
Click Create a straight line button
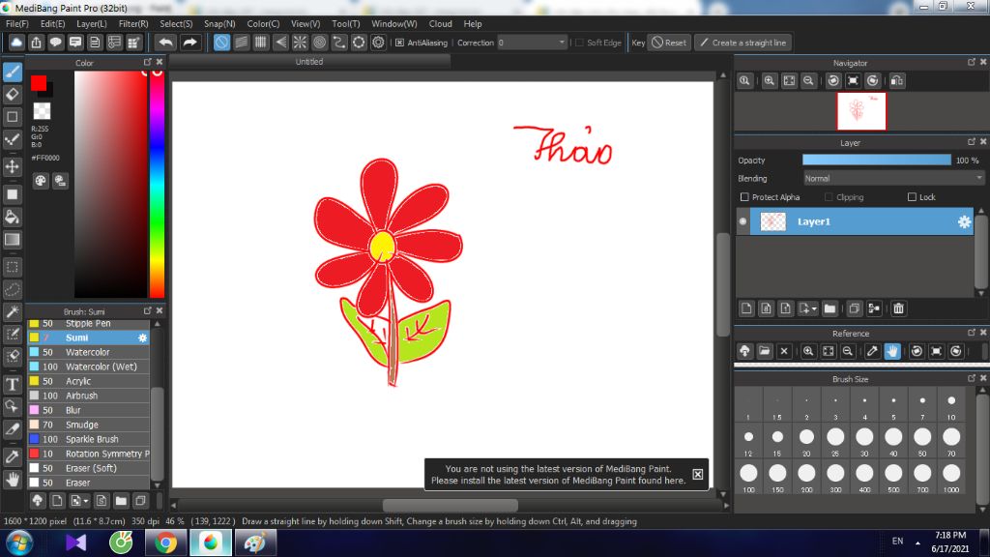pos(743,43)
